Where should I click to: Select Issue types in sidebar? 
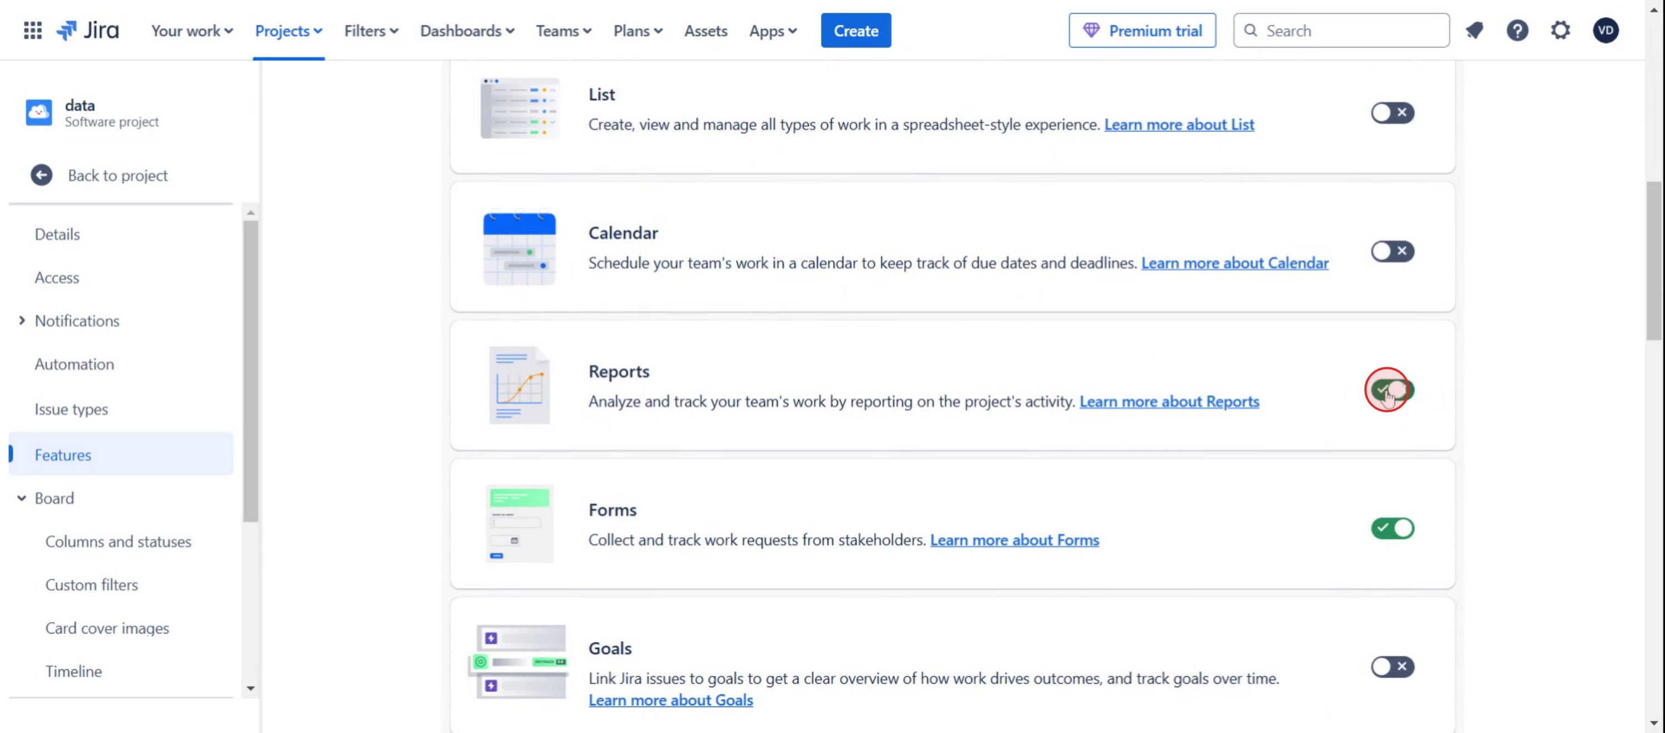pos(71,409)
